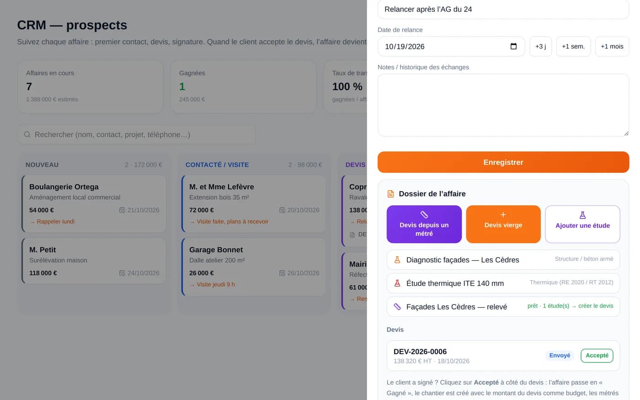640x400 pixels.
Task: Click the flask icon beside Étude thermique ITE
Action: pyautogui.click(x=397, y=283)
